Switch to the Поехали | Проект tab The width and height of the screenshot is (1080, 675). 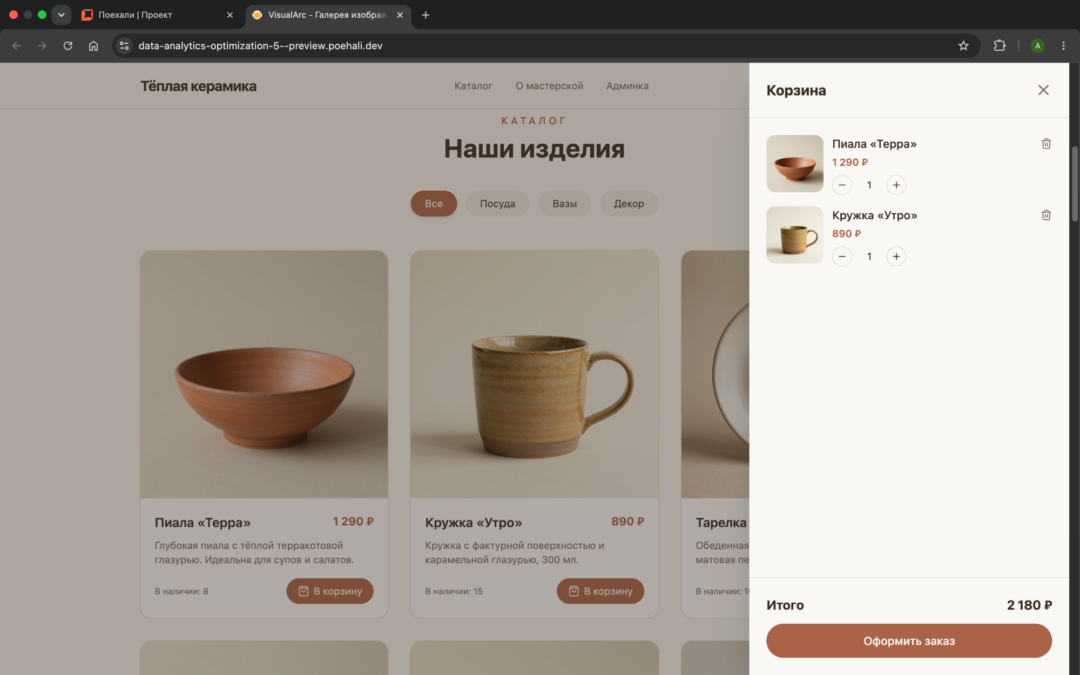(x=157, y=15)
